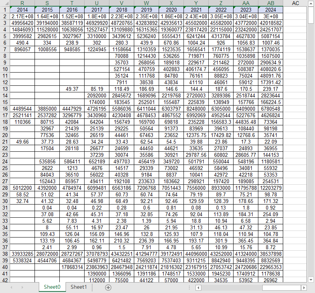
Task: Click cell with value 29787.56
Action: click(196, 155)
